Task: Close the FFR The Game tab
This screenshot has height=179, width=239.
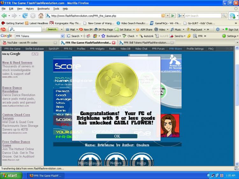Action: (113, 43)
